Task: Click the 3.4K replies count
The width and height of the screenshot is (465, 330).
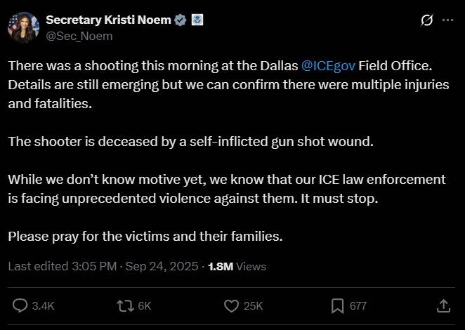Action: pos(44,306)
